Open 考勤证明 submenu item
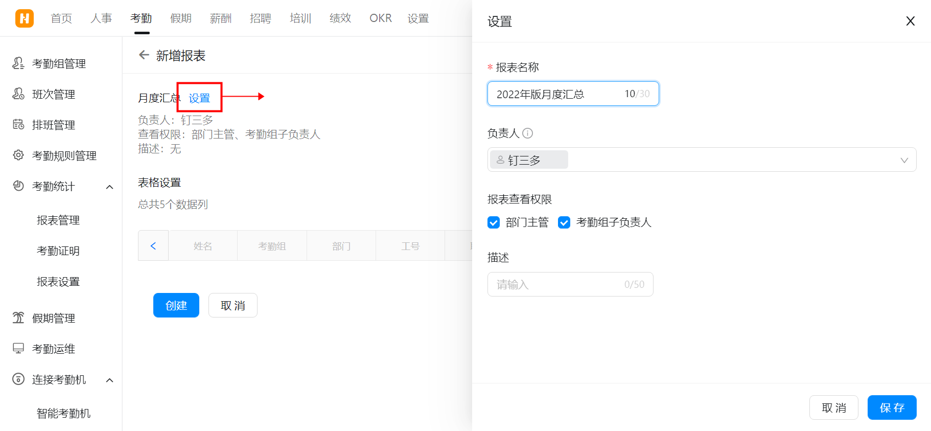 58,251
